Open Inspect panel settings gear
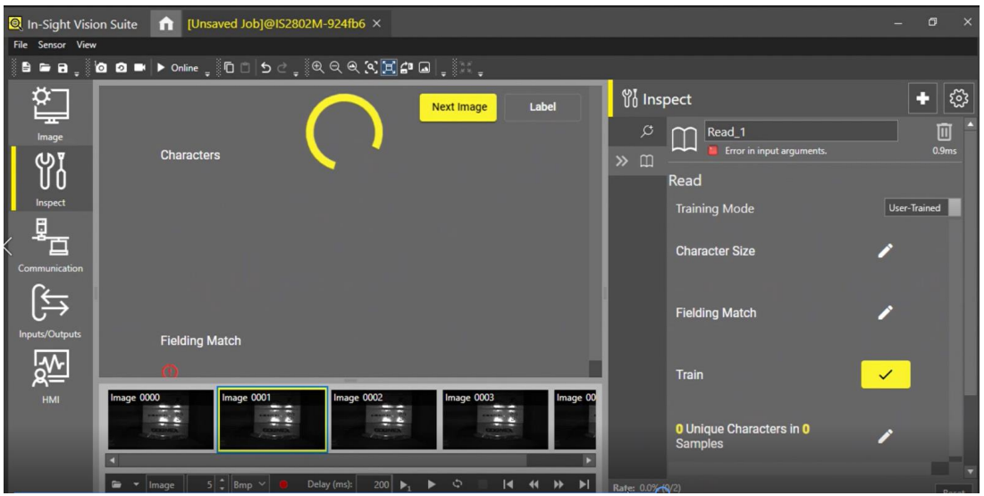Screen dimensions: 984x496 tap(961, 99)
